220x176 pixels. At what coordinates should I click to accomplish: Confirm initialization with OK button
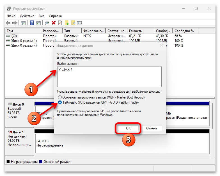point(128,128)
